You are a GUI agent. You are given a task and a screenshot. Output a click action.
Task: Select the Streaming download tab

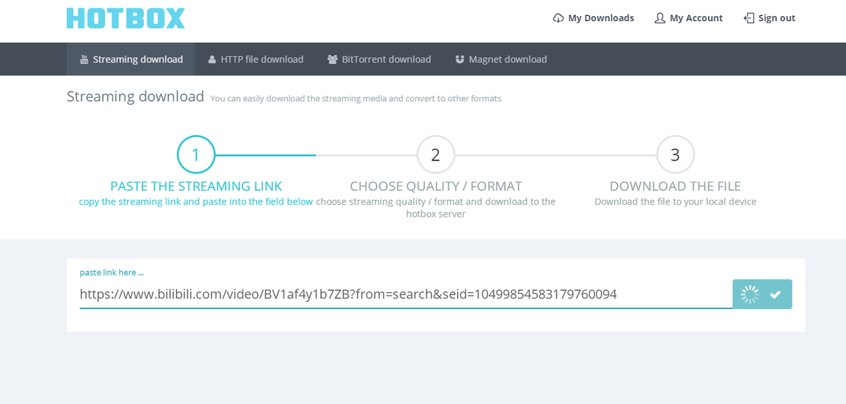point(131,59)
